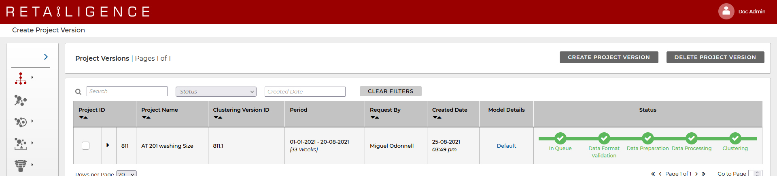Click the Data Processing status checkmark
Screen dimensions: 777x176
click(691, 138)
